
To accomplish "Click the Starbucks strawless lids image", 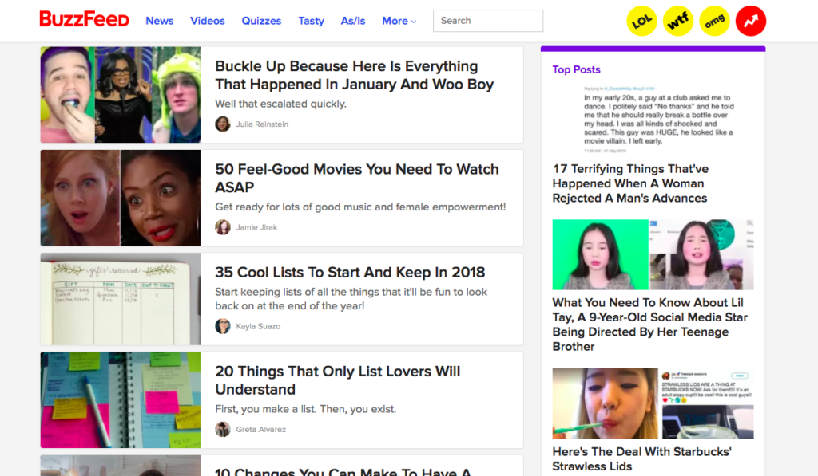I will click(653, 403).
